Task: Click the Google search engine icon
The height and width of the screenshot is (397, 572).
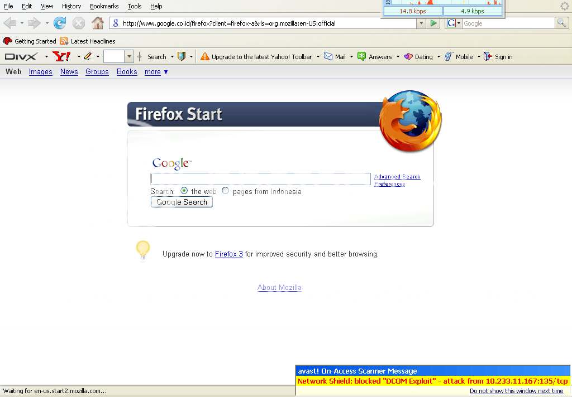Action: (451, 23)
